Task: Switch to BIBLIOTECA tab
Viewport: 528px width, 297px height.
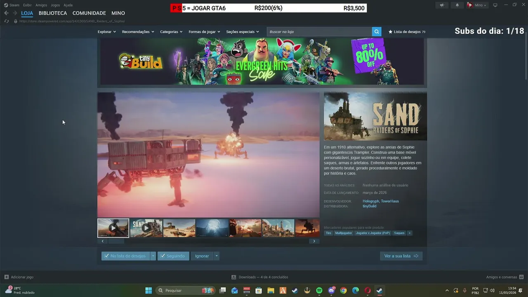Action: coord(53,13)
